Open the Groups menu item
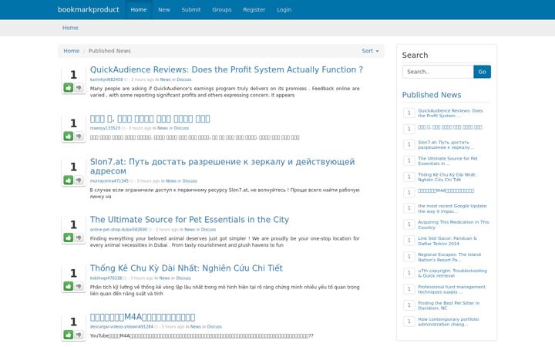Viewport: 555px width, 347px height. pyautogui.click(x=222, y=9)
